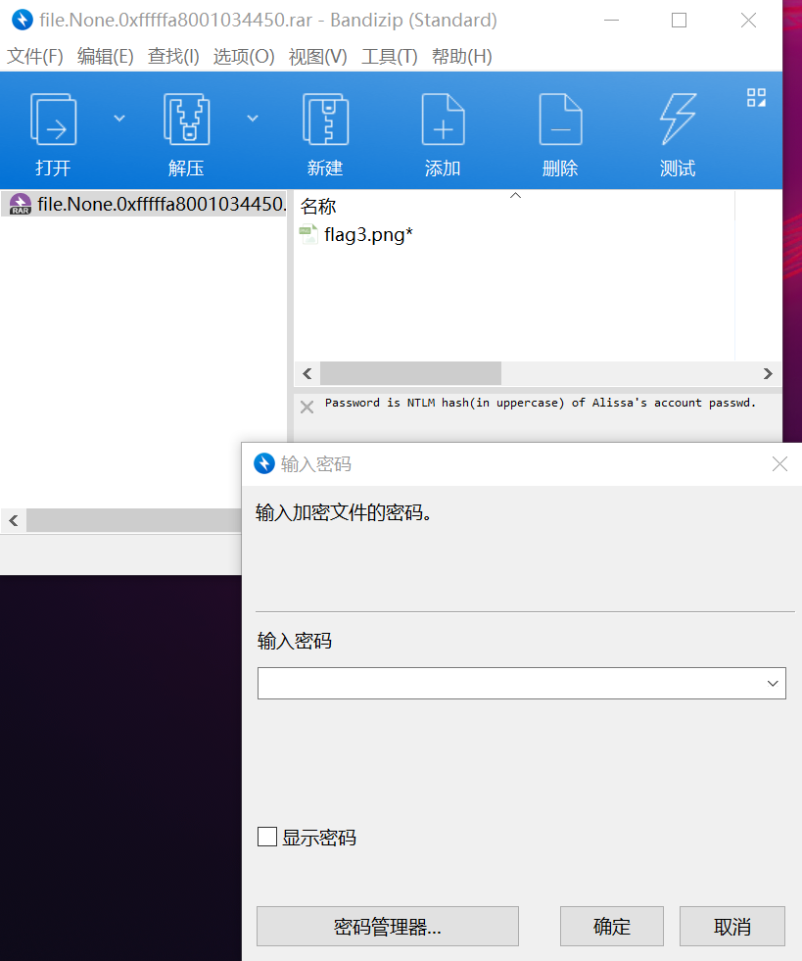Expand the password input dropdown arrow
Screen dimensions: 802x961
[x=773, y=684]
